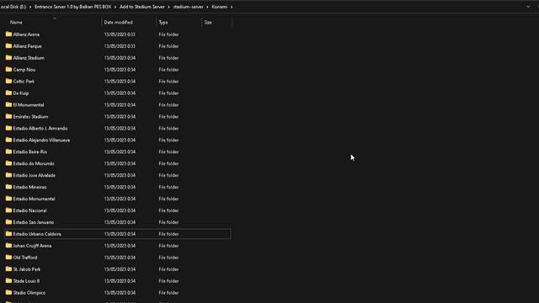Screen dimensions: 539x303
Task: Click Estadio Beira-Rio folder name text
Action: pos(30,151)
